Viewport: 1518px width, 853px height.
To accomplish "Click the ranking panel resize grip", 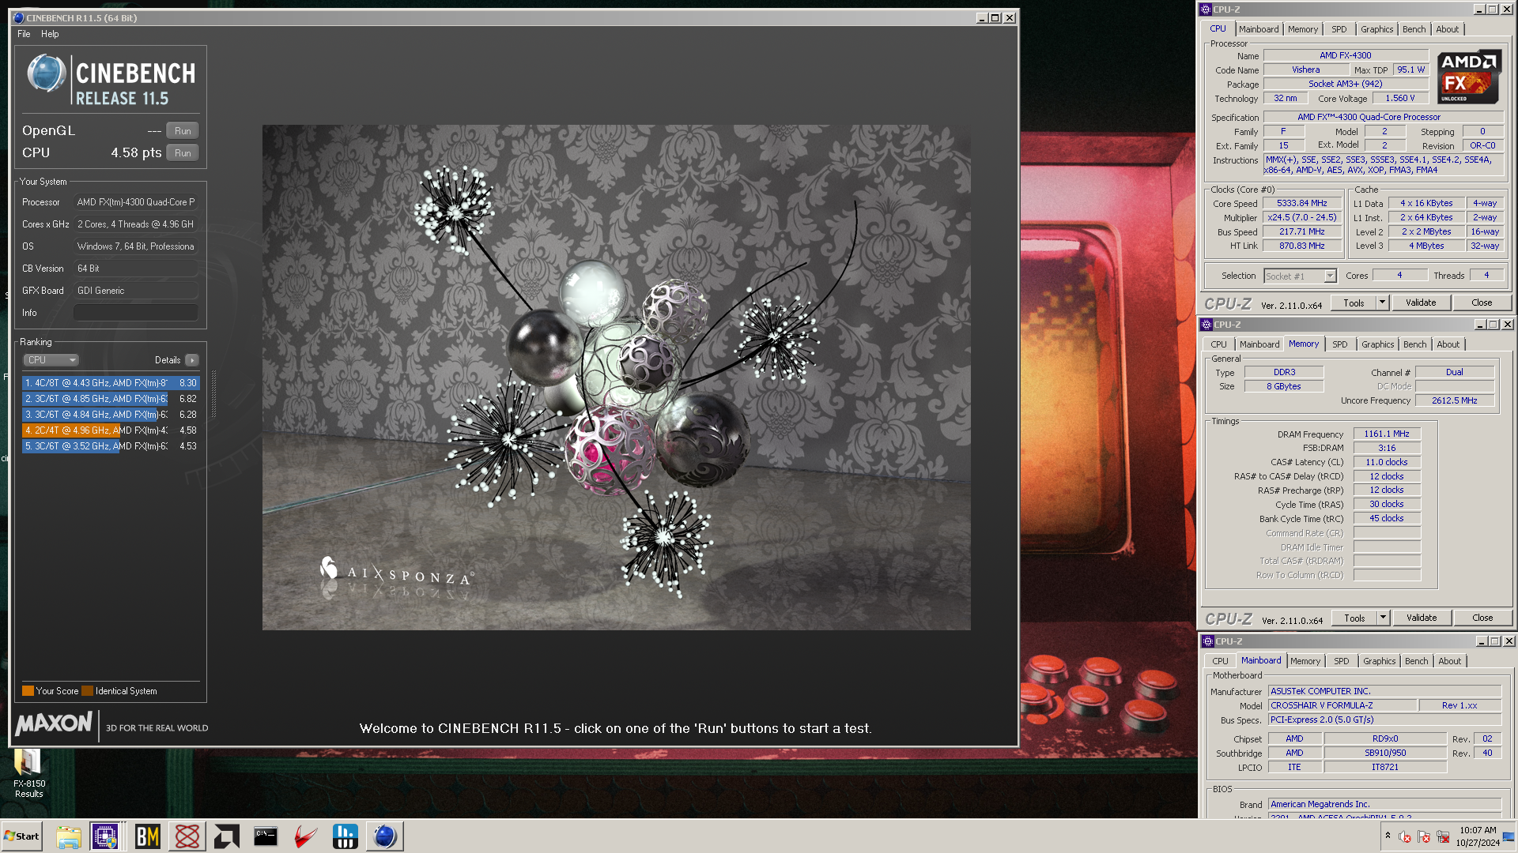I will 213,393.
